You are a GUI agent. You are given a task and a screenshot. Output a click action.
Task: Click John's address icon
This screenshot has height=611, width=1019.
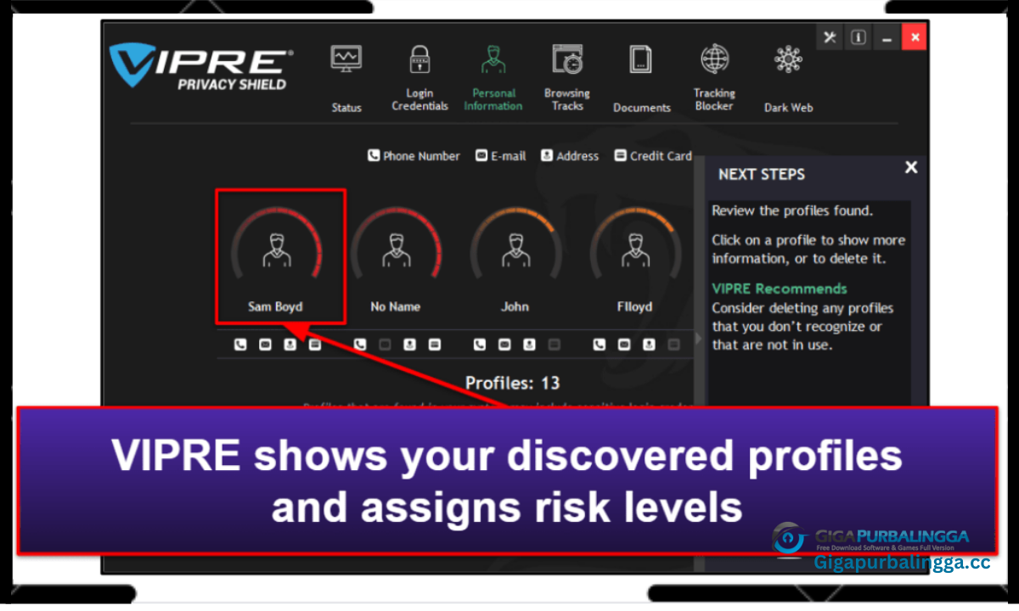tap(529, 345)
